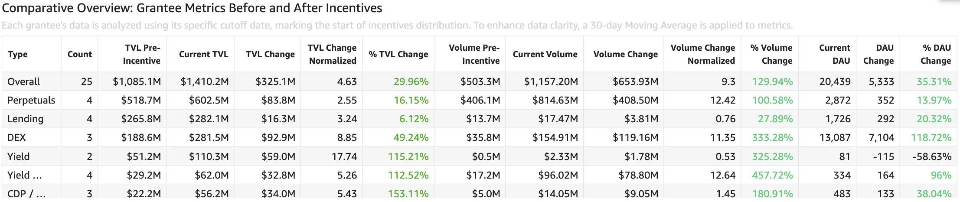Click the Count column header
Screen dimensions: 960x202
click(80, 54)
